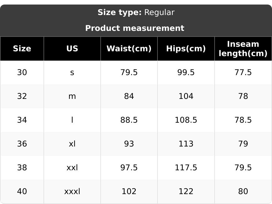Image resolution: width=272 pixels, height=204 pixels.
Task: Select the 97.5 waist measurement cell
Action: click(x=129, y=168)
